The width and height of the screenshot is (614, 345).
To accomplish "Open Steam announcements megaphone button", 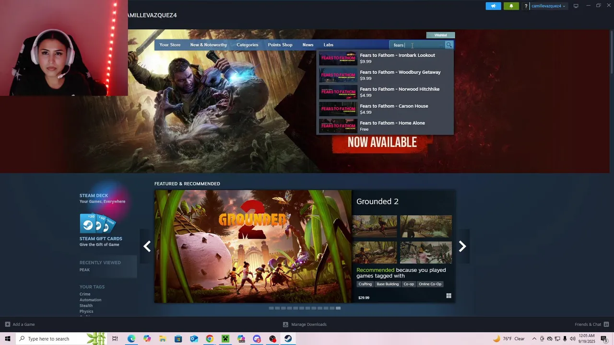I will [x=493, y=6].
